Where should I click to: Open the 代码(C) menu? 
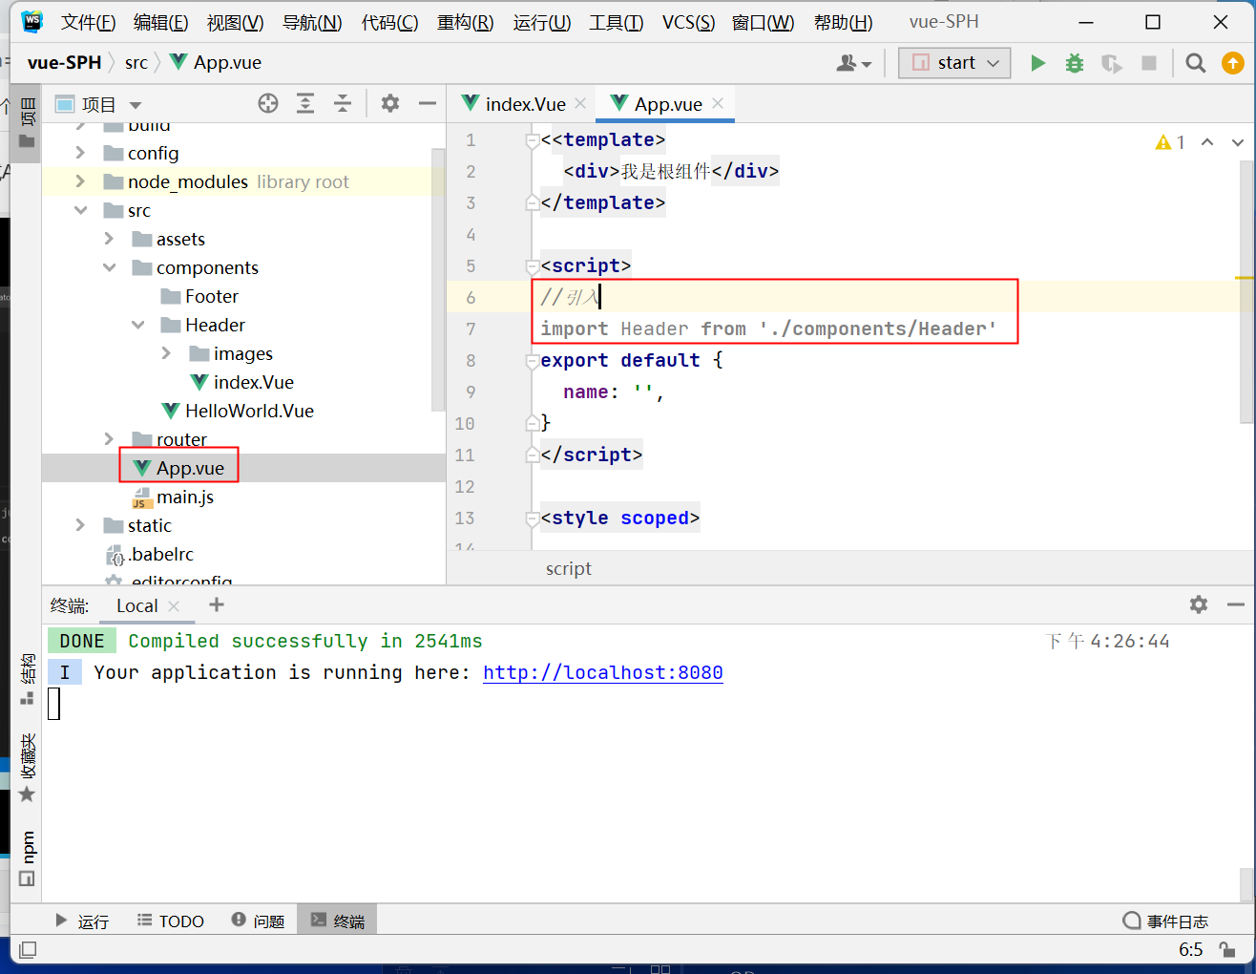click(x=389, y=22)
